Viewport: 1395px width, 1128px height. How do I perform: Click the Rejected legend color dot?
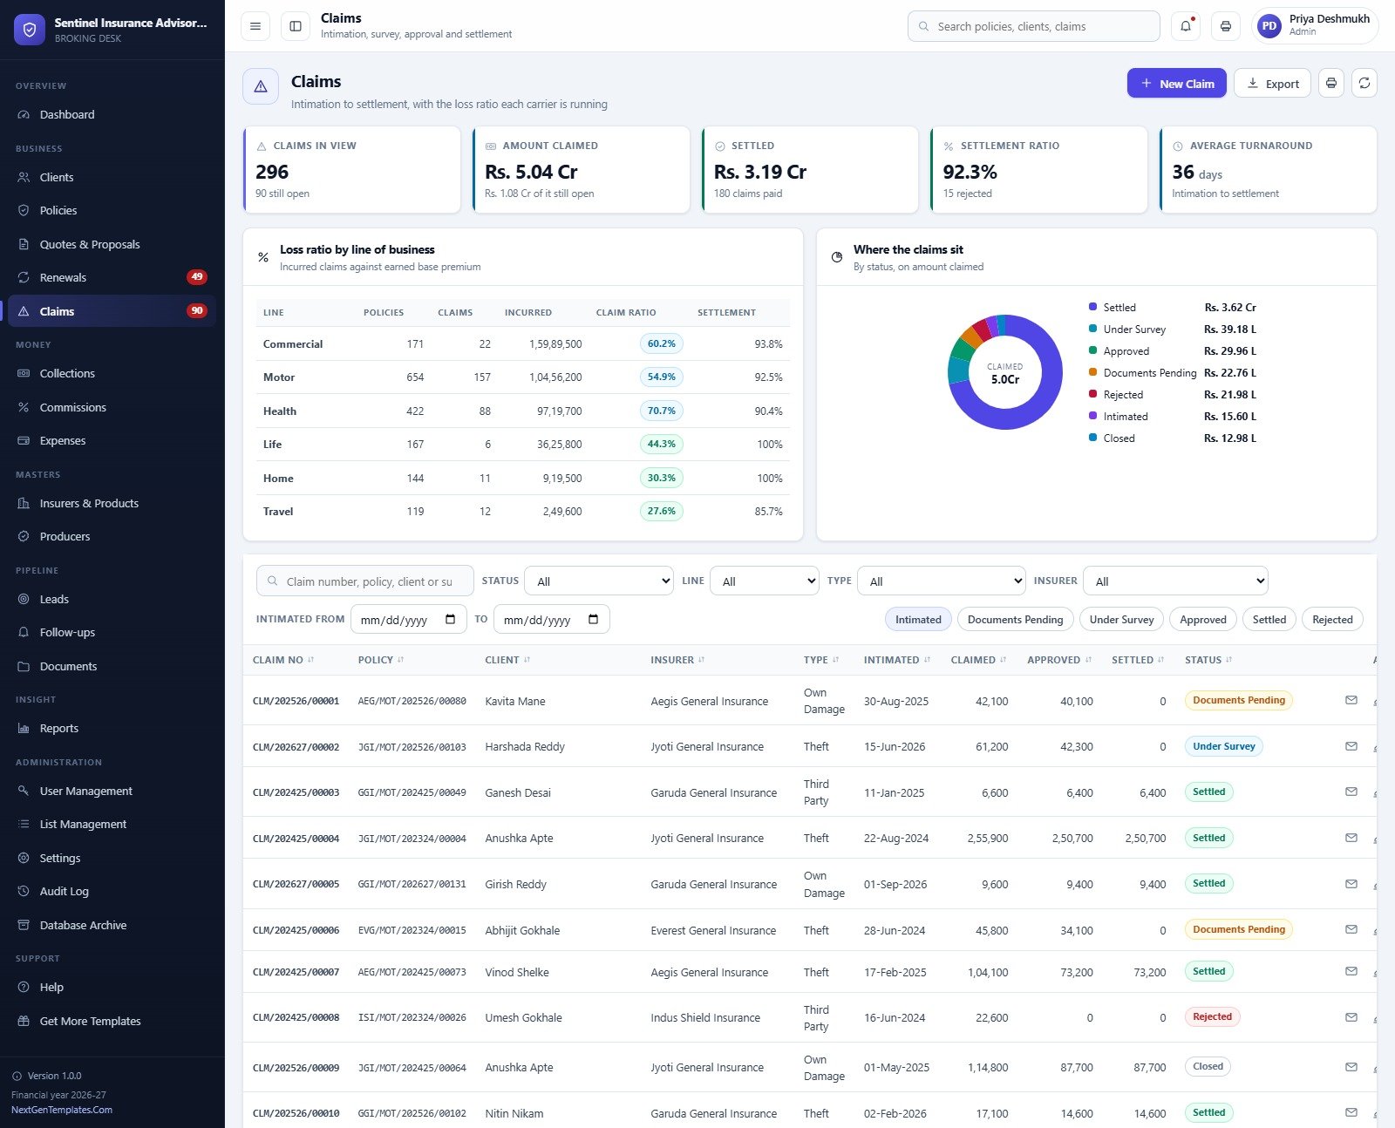tap(1092, 394)
